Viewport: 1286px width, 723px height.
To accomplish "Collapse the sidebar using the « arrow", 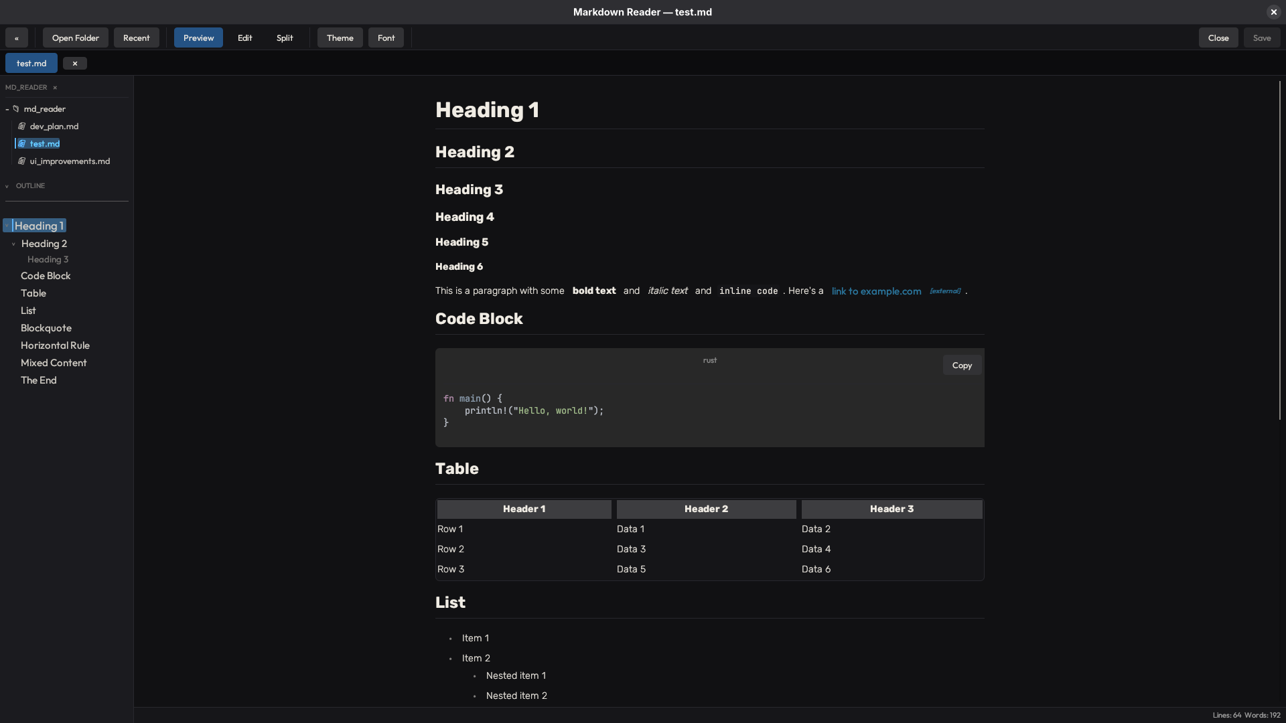I will point(16,37).
